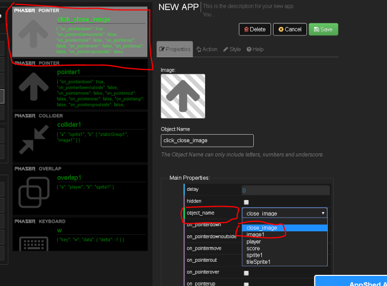Click the object_name property label
The height and width of the screenshot is (286, 387).
pyautogui.click(x=201, y=213)
